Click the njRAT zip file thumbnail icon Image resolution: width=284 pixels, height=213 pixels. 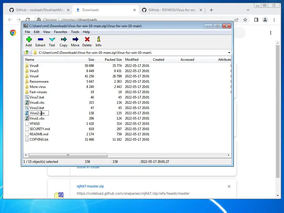(x=59, y=195)
